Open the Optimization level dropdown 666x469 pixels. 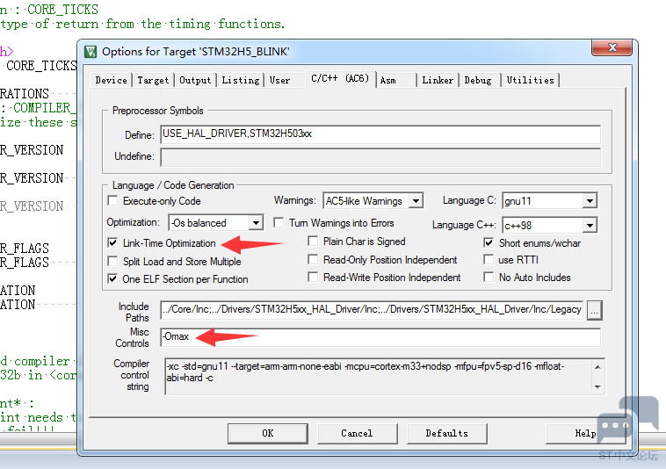pos(256,223)
